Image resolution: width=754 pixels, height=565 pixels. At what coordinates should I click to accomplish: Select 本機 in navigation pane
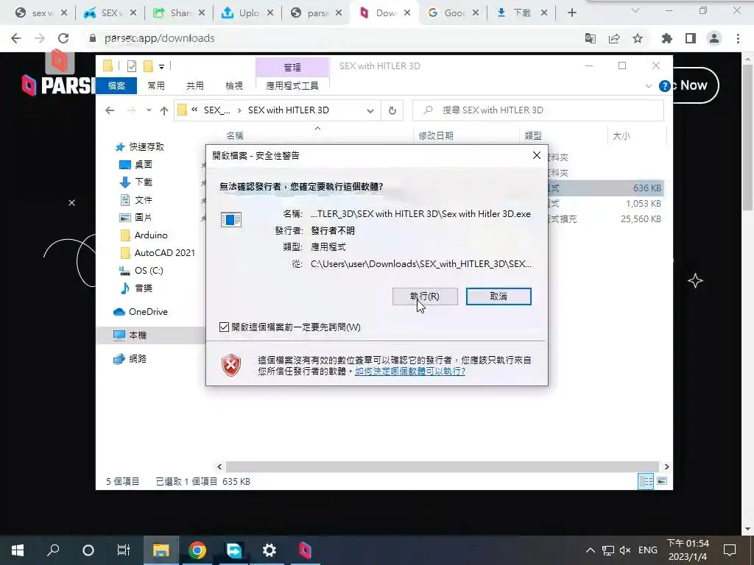point(138,335)
